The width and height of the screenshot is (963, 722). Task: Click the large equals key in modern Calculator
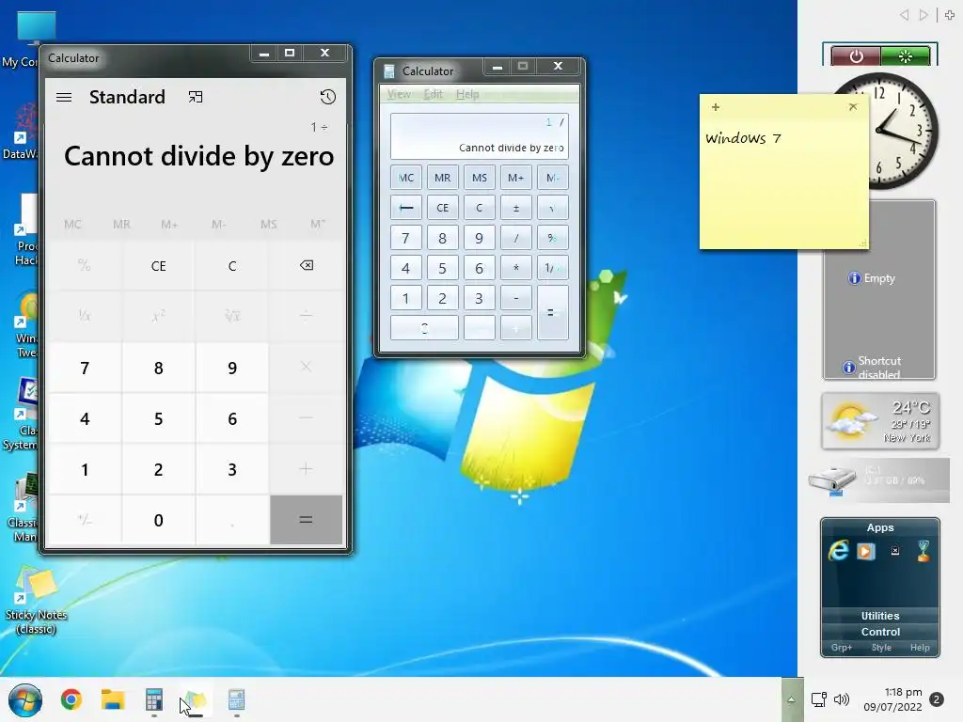306,520
